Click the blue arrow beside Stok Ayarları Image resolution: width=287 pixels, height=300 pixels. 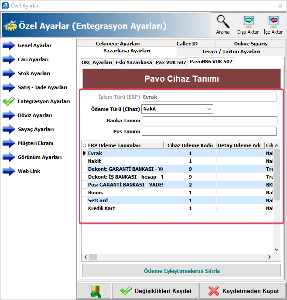tap(9, 73)
